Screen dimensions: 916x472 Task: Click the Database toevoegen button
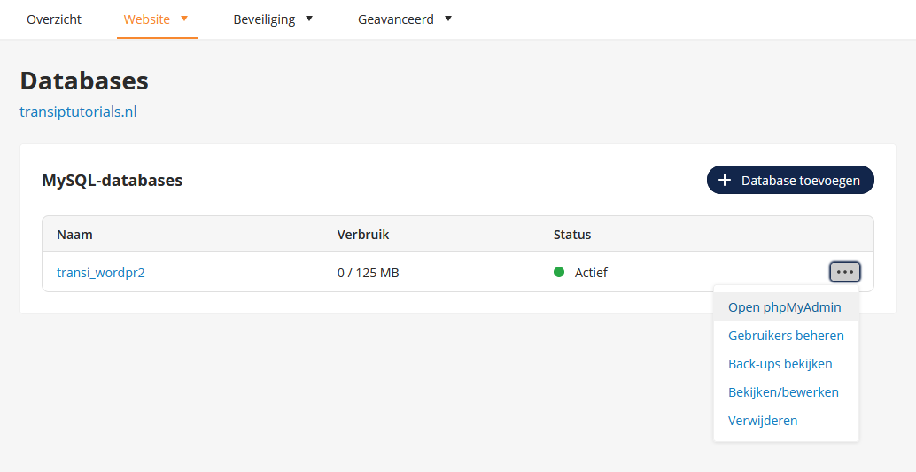click(790, 180)
